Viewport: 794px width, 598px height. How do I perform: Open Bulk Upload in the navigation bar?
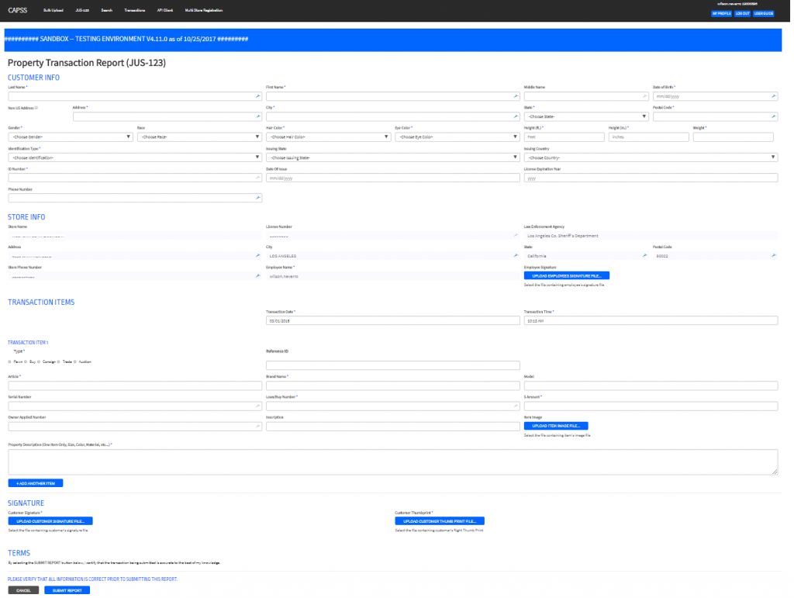[54, 10]
